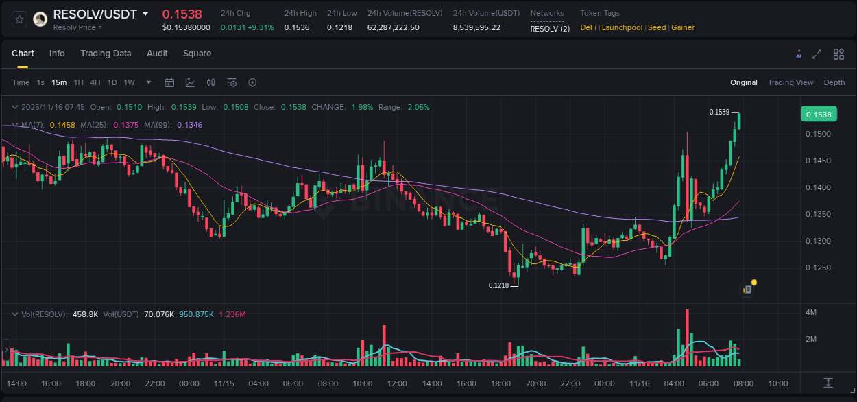
Task: Select the 1H timeframe interval
Action: [x=78, y=82]
